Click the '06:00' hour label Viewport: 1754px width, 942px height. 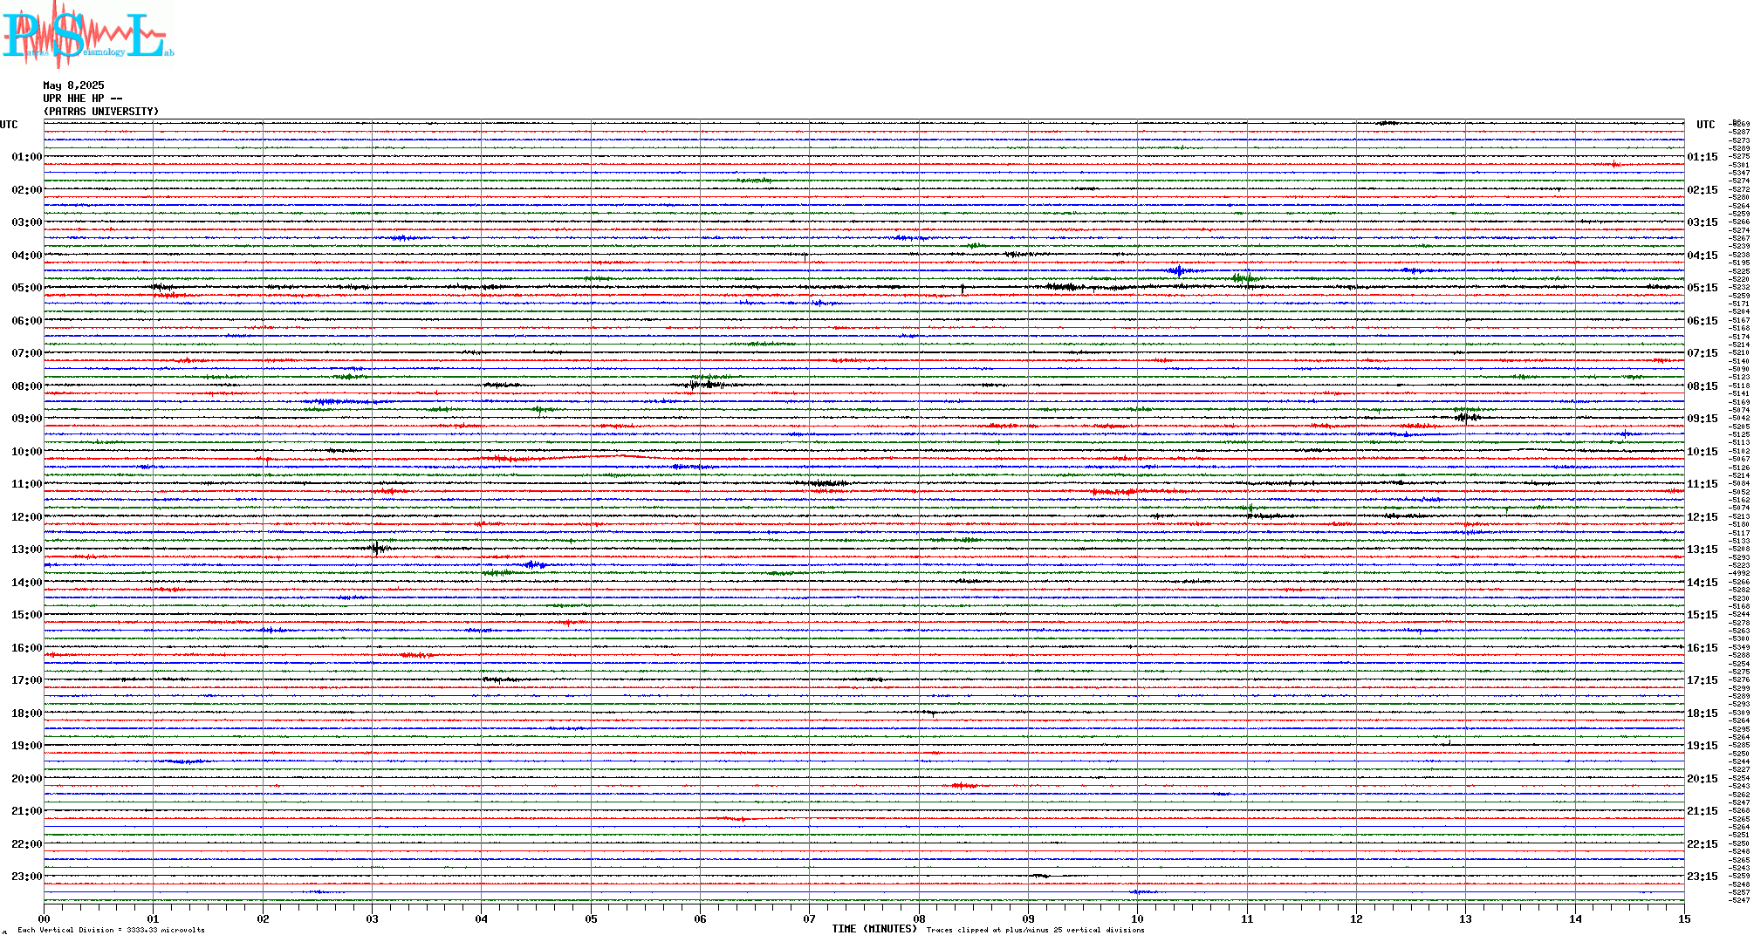coord(26,321)
